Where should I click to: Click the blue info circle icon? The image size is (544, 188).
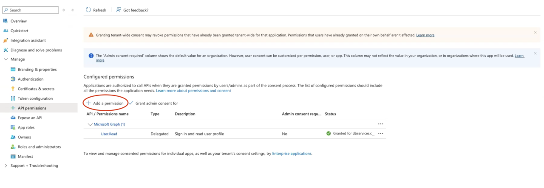[91, 56]
